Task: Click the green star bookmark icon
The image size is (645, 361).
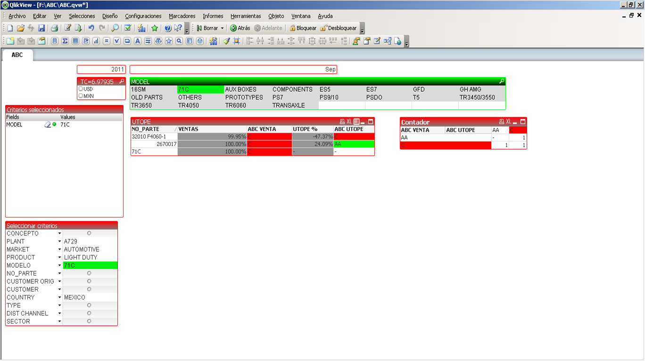Action: coord(154,28)
